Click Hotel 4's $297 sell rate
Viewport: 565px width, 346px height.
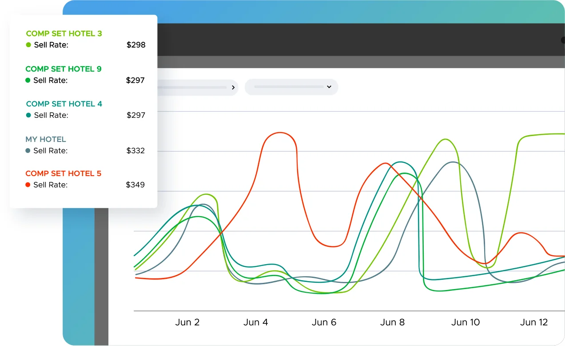point(136,115)
